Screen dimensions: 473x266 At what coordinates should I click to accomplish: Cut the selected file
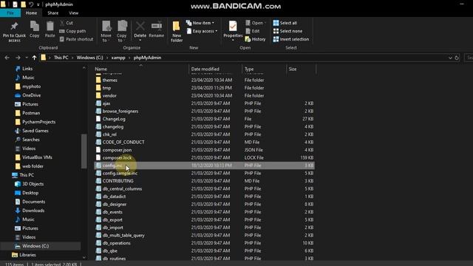click(67, 23)
